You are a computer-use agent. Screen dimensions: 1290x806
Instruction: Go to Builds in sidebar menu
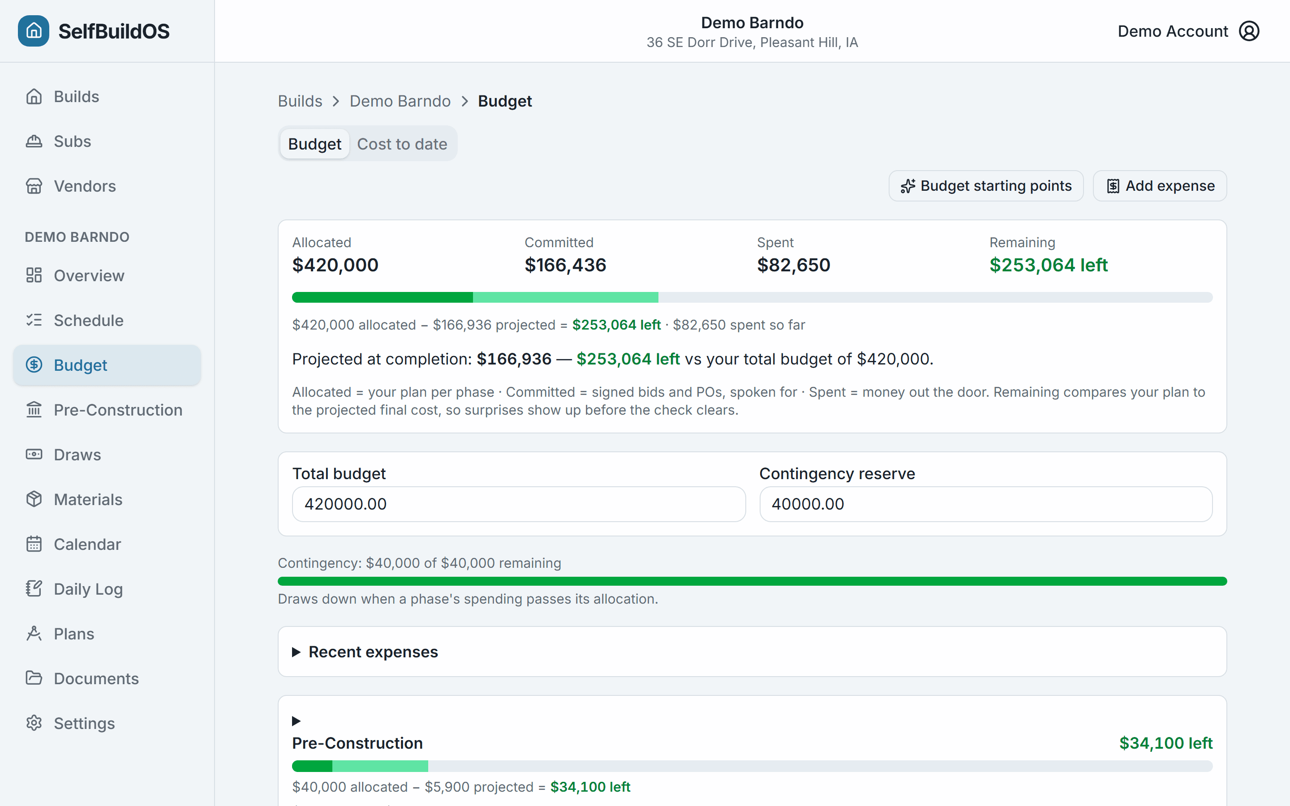click(107, 96)
